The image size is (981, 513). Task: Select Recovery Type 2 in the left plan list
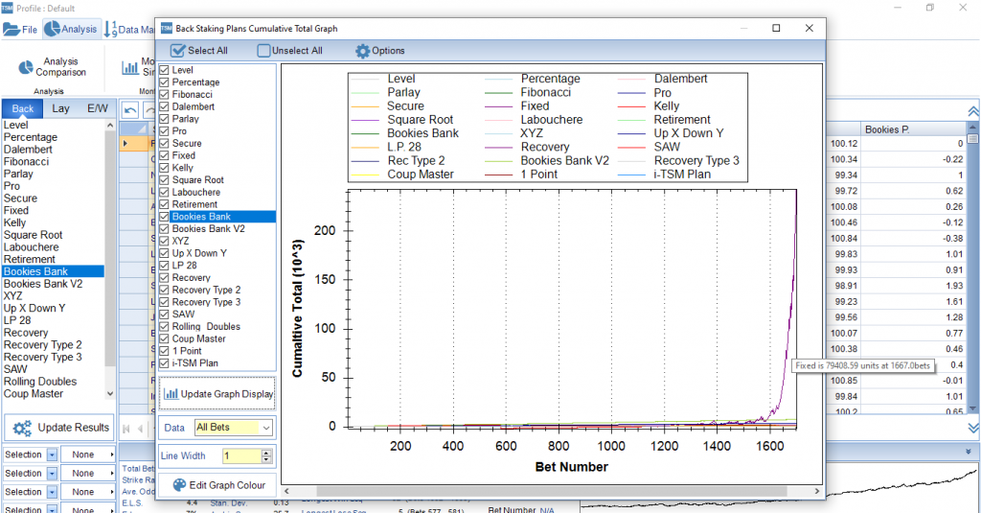(x=42, y=345)
